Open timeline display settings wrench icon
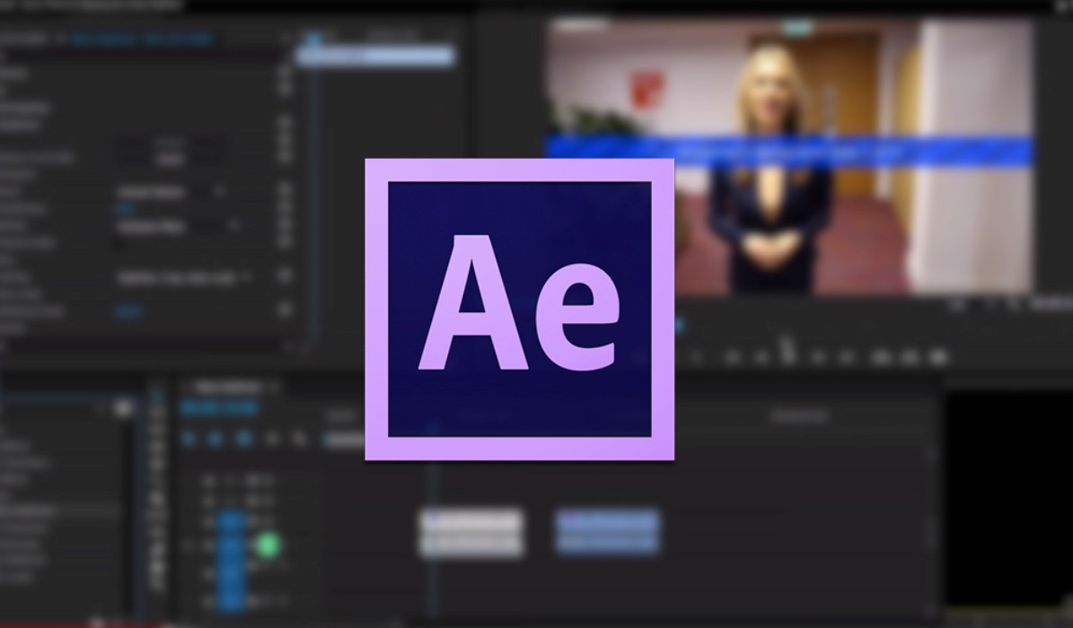The image size is (1073, 628). pos(301,439)
